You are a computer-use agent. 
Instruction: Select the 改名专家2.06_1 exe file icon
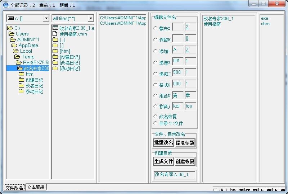(x=55, y=28)
